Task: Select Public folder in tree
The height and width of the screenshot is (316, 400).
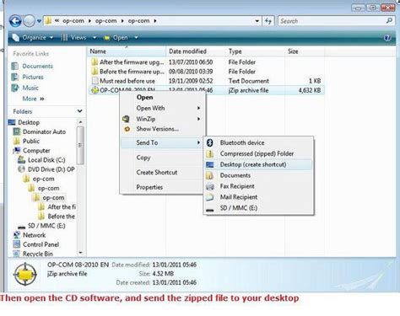Action: pos(27,142)
